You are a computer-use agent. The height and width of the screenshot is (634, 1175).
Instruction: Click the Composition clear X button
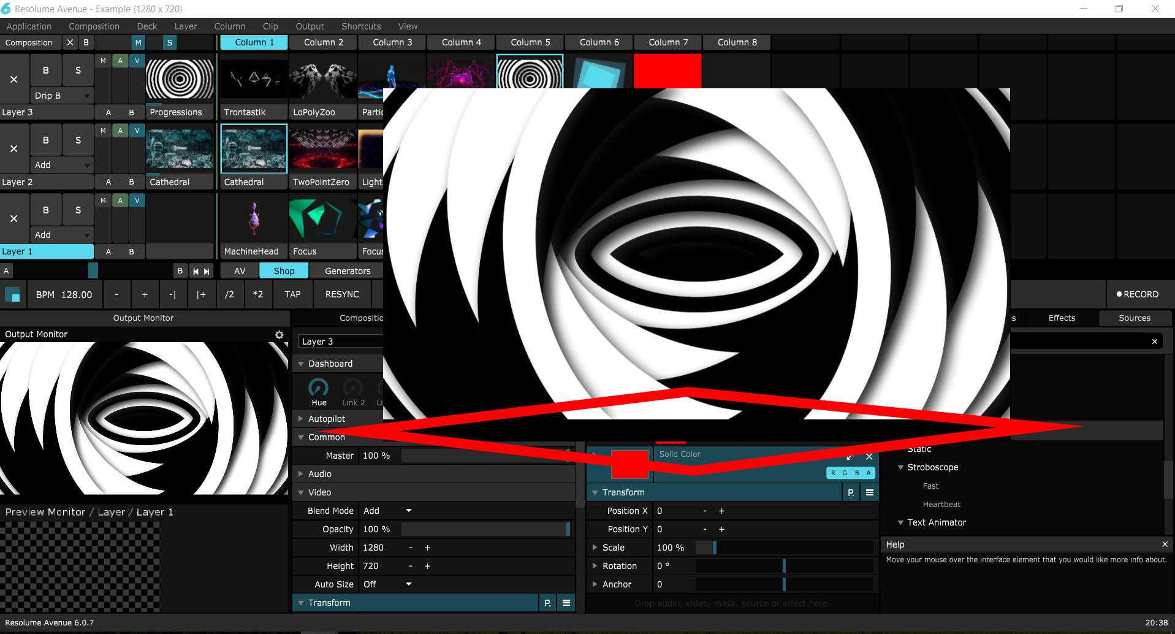coord(70,42)
